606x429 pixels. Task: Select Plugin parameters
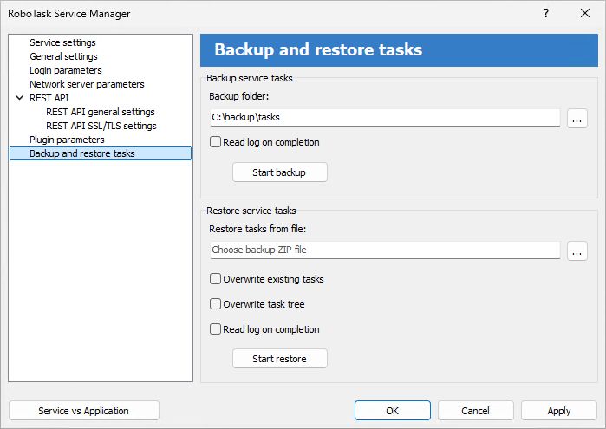67,140
